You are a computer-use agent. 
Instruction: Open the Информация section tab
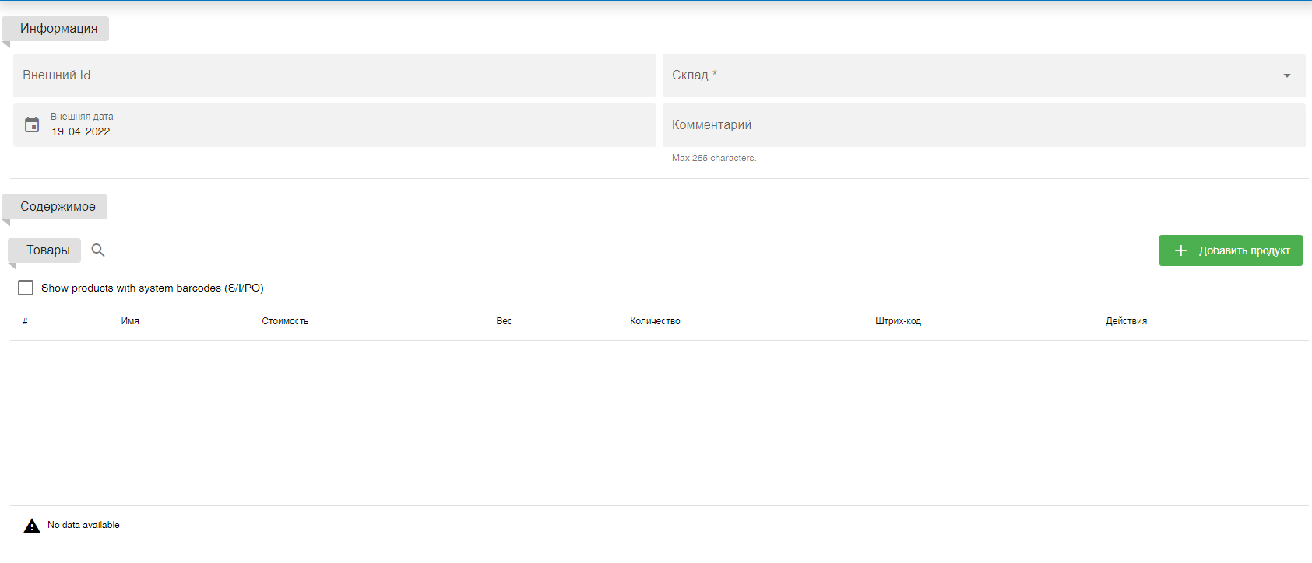pos(55,29)
